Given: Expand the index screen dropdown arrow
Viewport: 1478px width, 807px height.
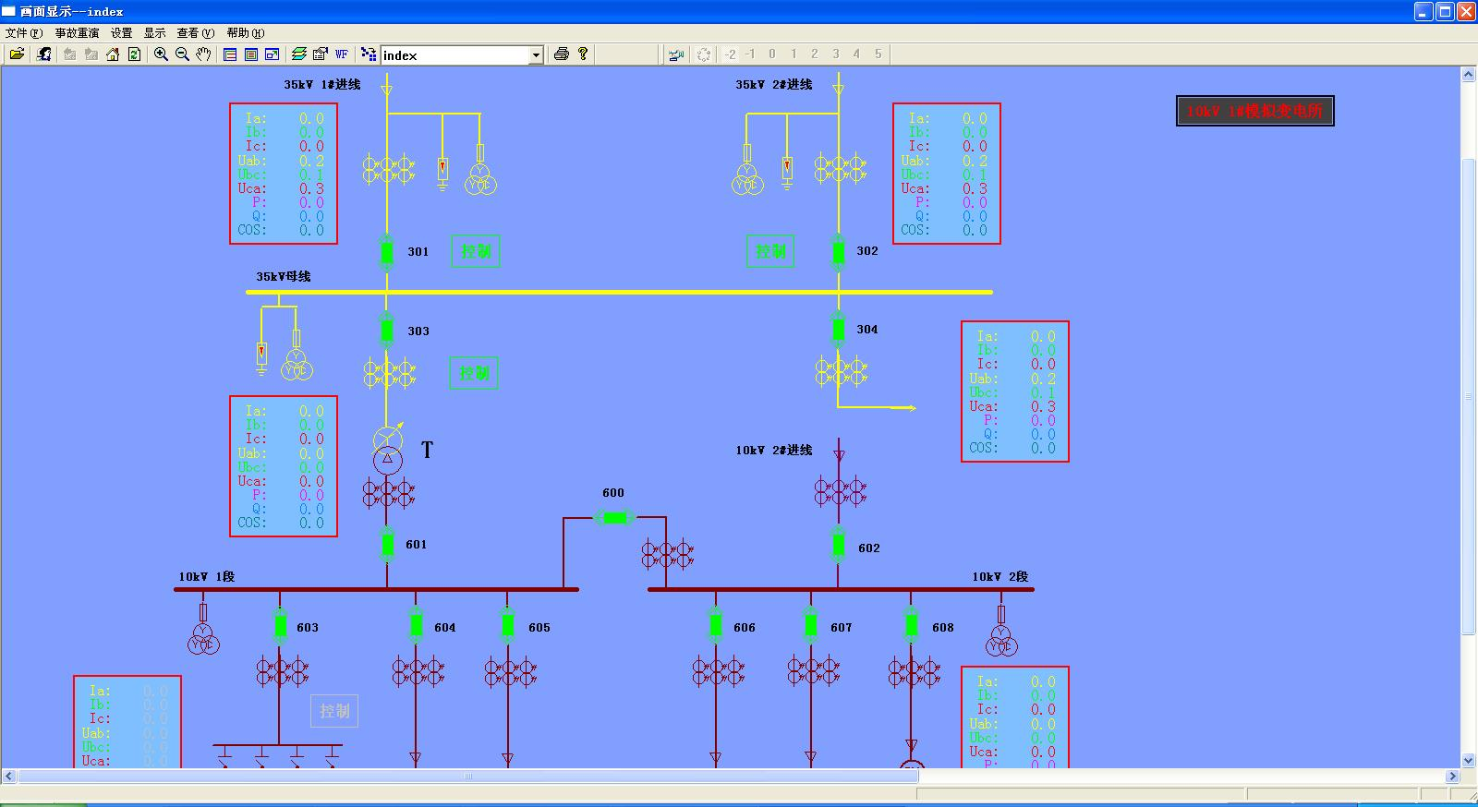Looking at the screenshot, I should click(536, 55).
